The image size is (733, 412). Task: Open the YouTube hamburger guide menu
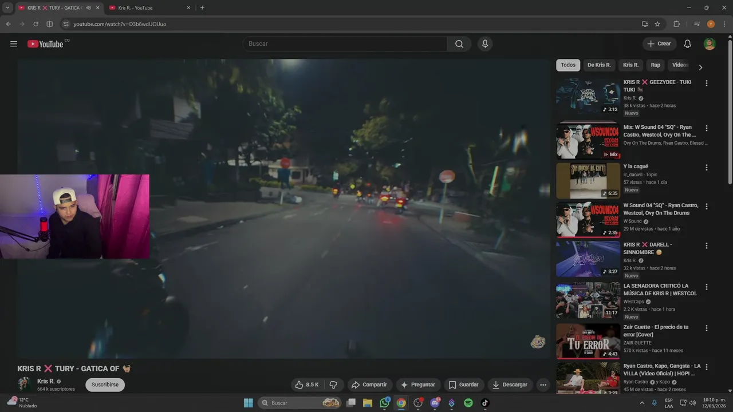click(14, 44)
